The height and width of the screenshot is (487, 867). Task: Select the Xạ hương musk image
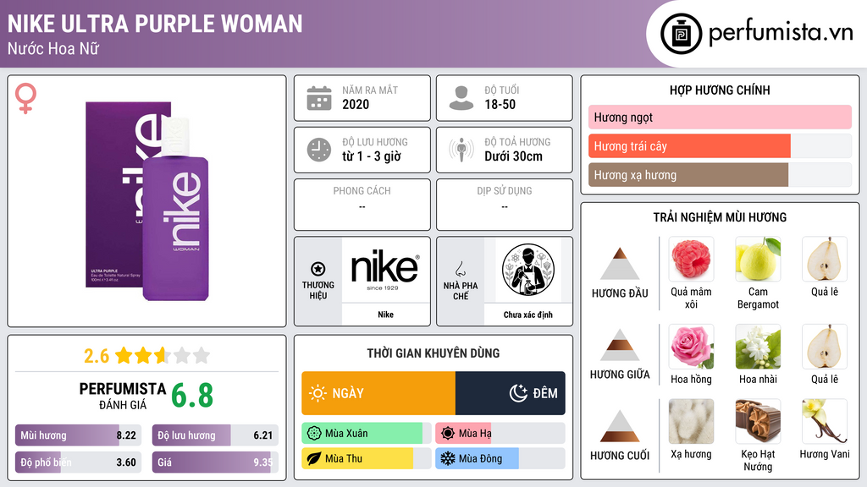pyautogui.click(x=691, y=421)
